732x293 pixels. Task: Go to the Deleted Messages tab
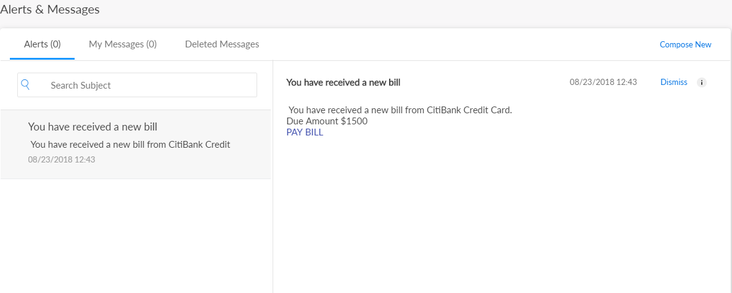(222, 44)
